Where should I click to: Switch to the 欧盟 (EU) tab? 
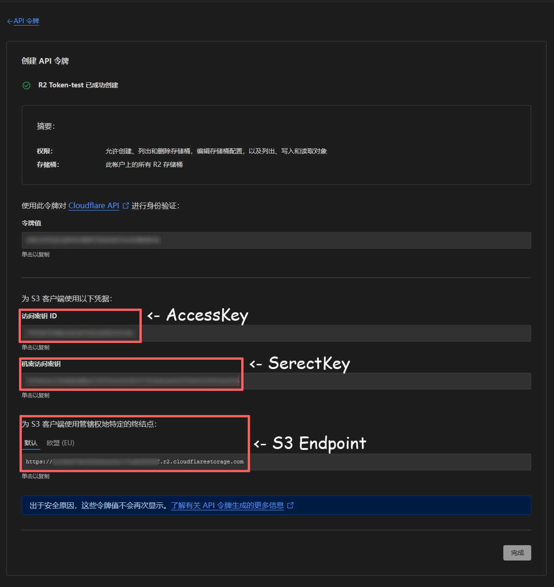(x=60, y=443)
